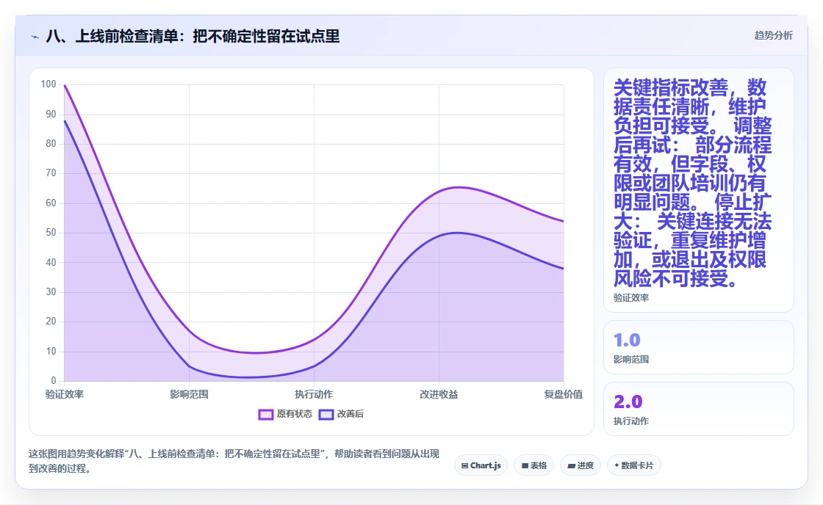Screen dimensions: 823x505
Task: Select the 数据卡片 tag chip
Action: [633, 465]
